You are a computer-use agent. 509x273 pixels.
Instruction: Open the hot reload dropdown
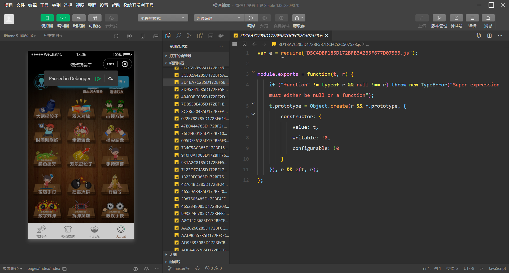click(x=53, y=36)
